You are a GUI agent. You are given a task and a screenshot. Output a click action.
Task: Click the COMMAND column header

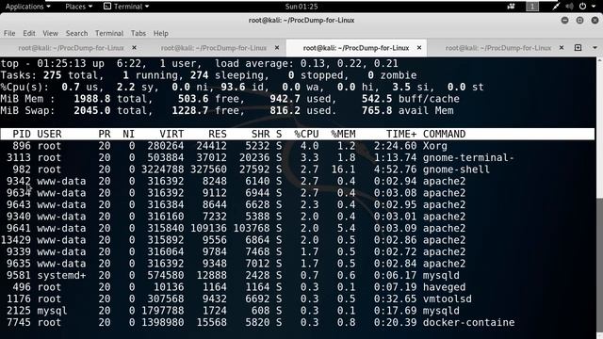444,134
